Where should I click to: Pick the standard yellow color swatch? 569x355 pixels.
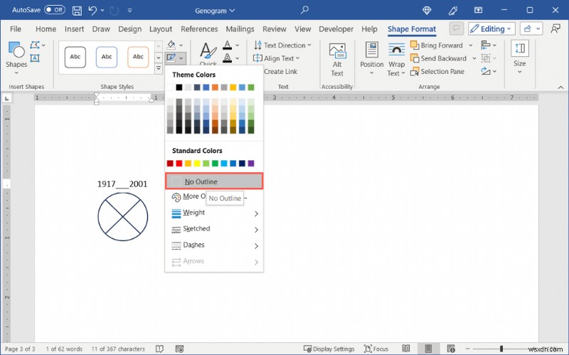tap(197, 164)
